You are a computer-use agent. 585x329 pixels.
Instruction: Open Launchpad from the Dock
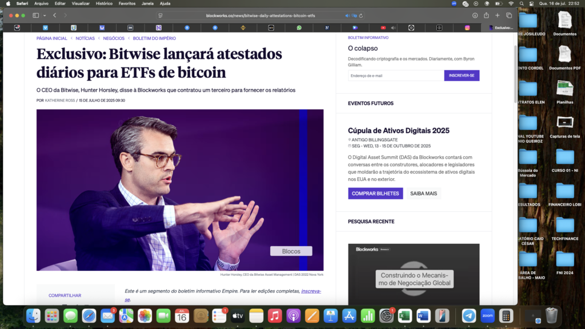coord(52,316)
